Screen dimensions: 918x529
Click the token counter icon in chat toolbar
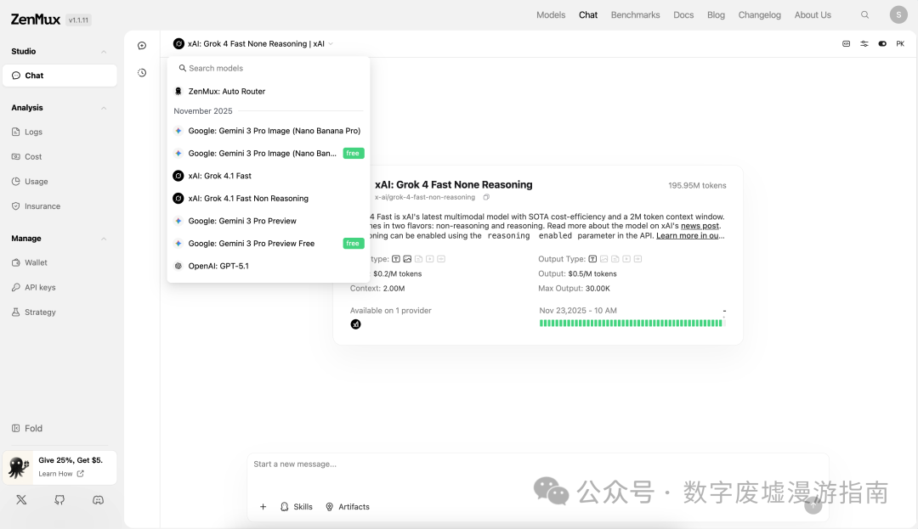846,44
